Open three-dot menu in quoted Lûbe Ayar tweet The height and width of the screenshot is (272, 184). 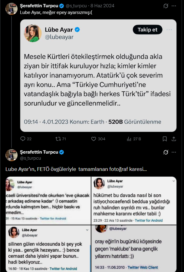(169, 30)
